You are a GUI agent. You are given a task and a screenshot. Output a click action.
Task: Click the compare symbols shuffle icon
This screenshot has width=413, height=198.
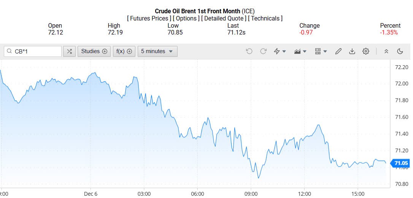point(69,51)
